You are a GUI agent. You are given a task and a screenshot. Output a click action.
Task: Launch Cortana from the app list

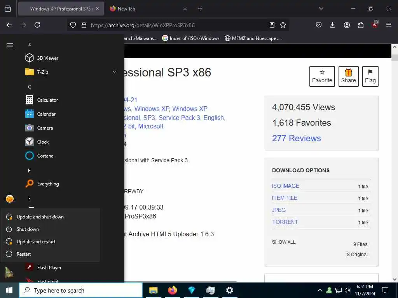pos(39,156)
